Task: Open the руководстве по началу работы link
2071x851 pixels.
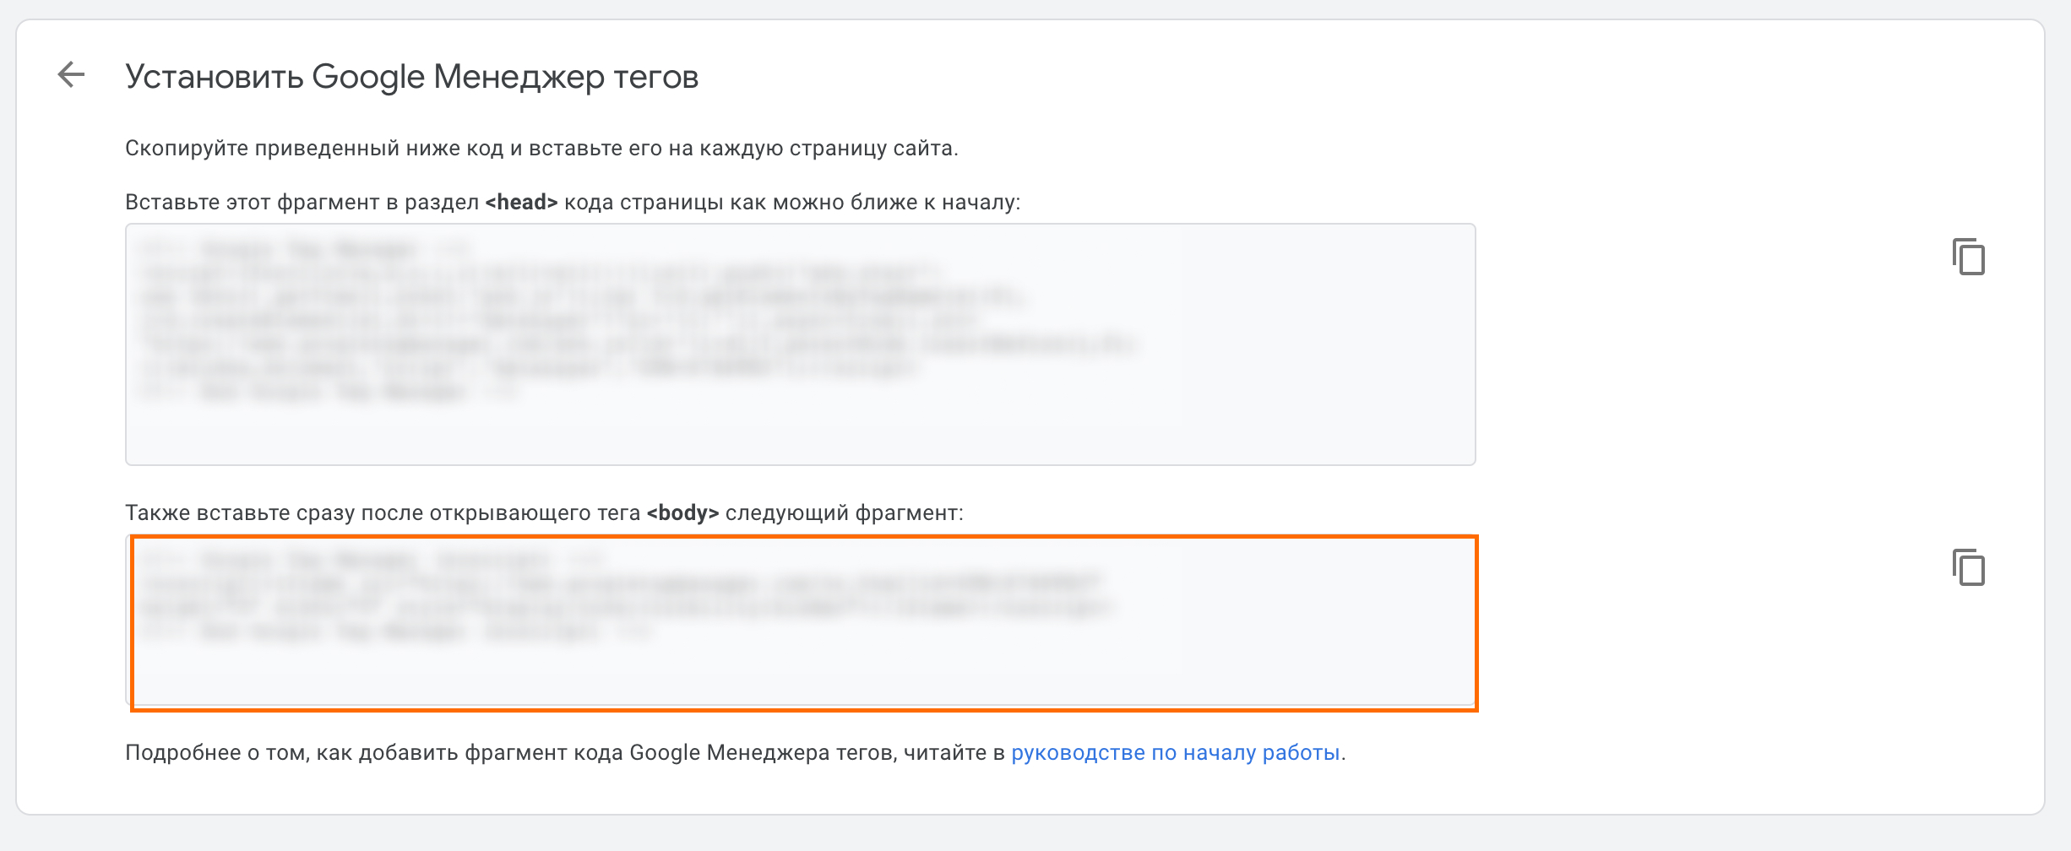Action: pos(1175,752)
